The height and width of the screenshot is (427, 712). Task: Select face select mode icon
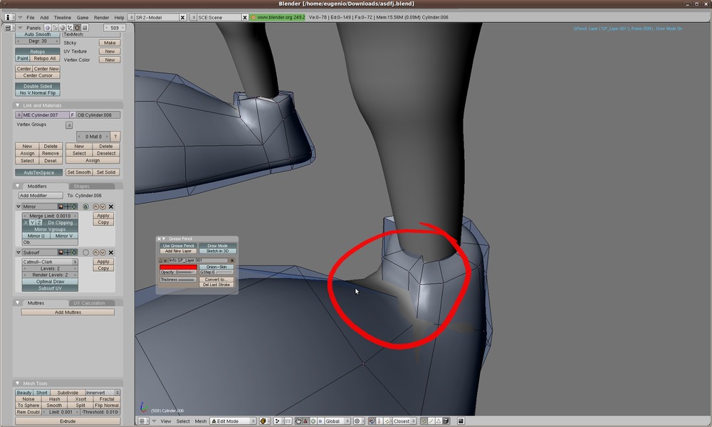[x=438, y=421]
